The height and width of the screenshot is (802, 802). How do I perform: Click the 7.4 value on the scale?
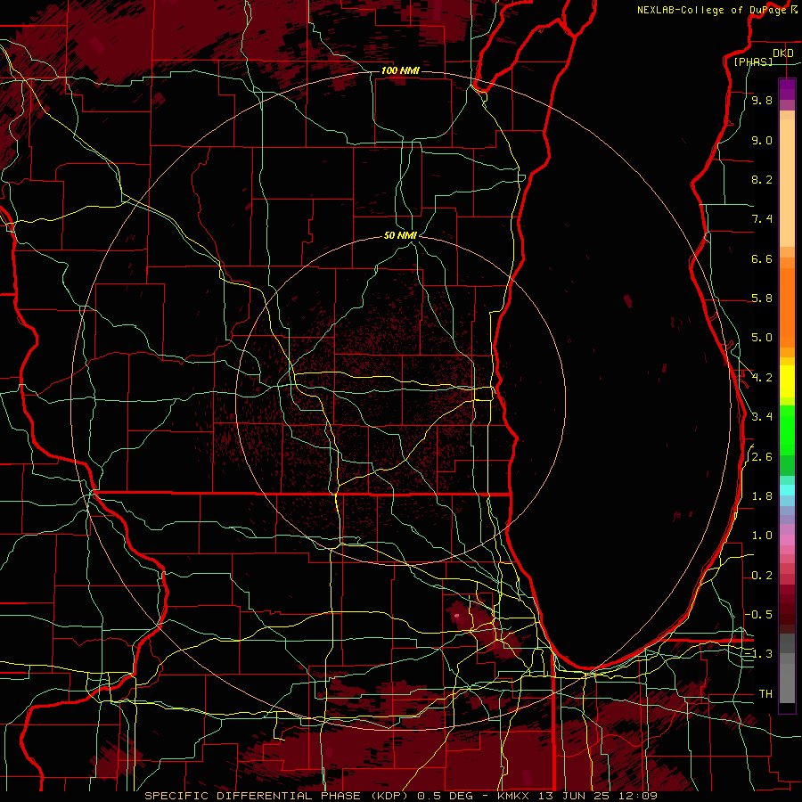tap(762, 219)
